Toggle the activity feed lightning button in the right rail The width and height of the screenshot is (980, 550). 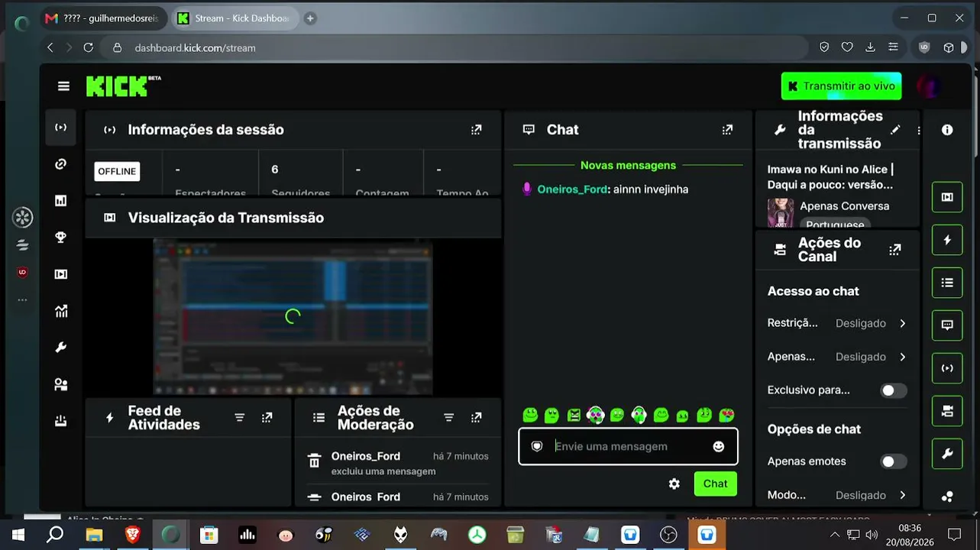pos(947,240)
